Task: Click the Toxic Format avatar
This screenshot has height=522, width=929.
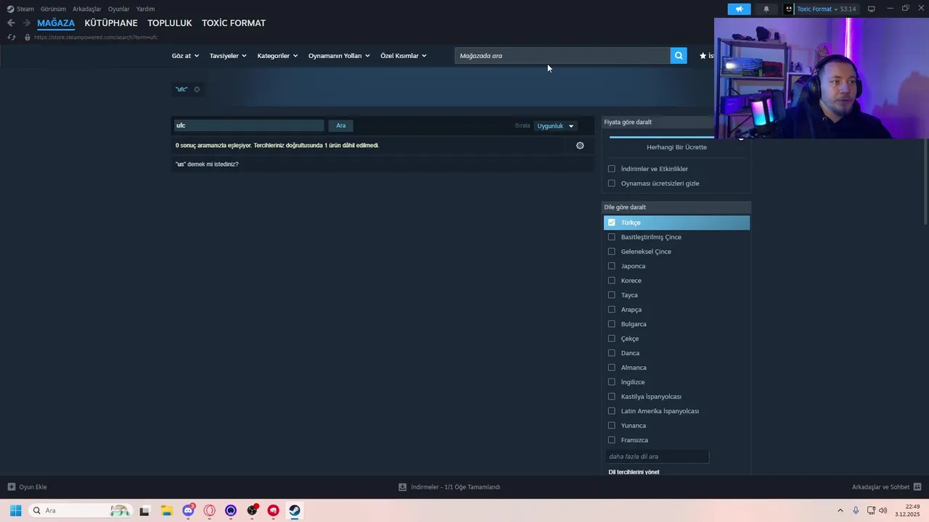Action: click(x=789, y=9)
